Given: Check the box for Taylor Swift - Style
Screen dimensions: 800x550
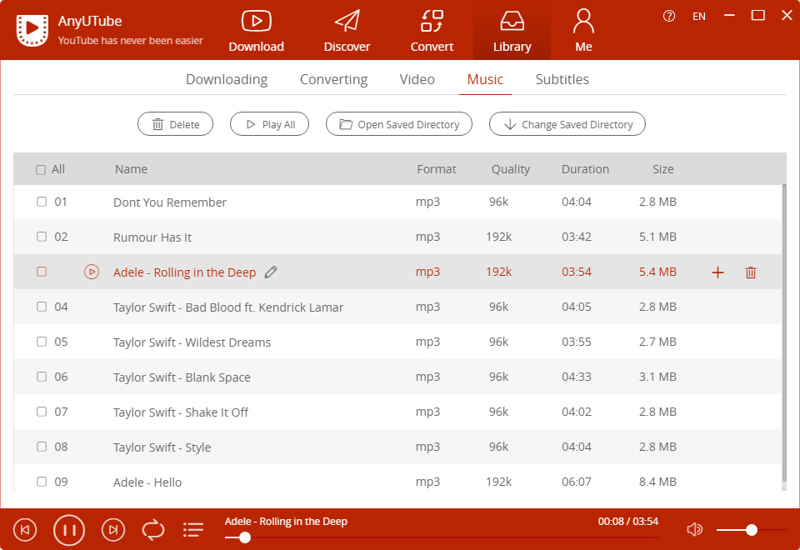Looking at the screenshot, I should (x=42, y=447).
